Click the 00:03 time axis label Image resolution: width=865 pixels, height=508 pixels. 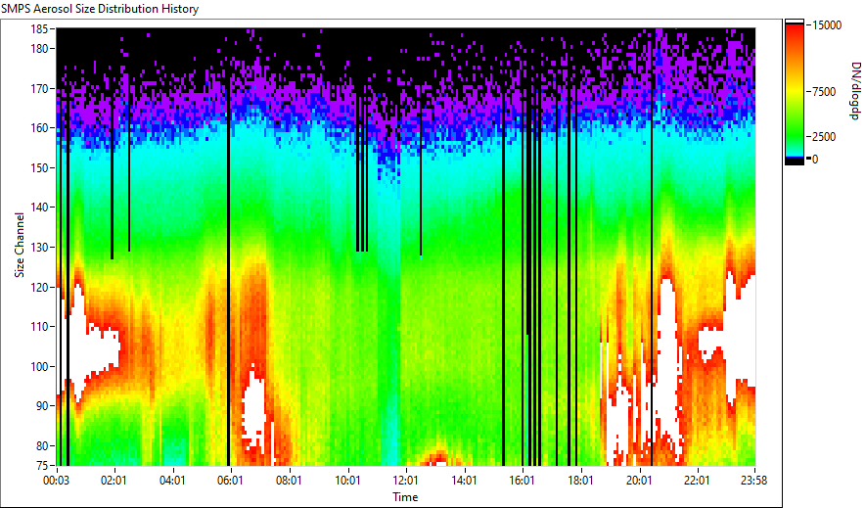57,481
